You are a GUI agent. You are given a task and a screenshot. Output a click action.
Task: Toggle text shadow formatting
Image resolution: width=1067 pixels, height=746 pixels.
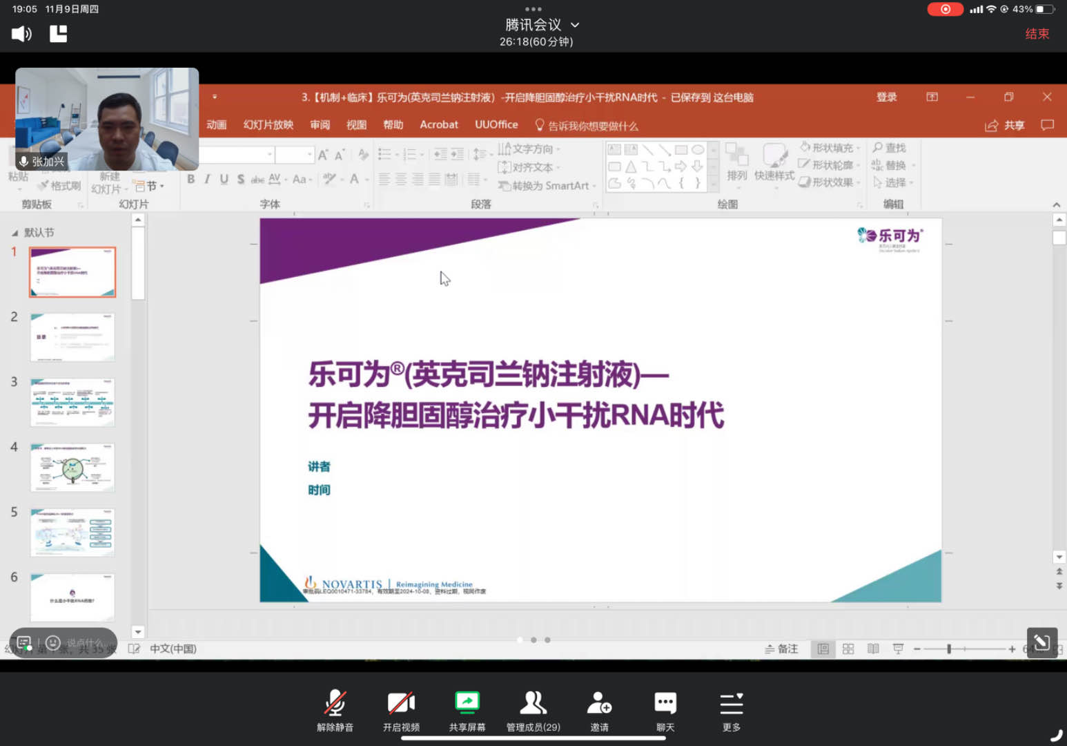tap(240, 180)
